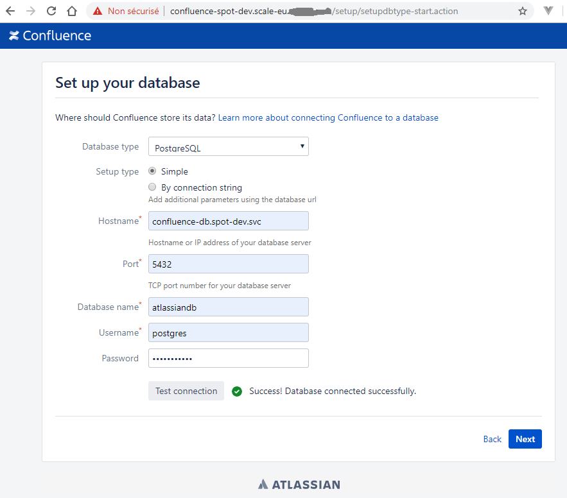Click the browser URL address text

314,11
